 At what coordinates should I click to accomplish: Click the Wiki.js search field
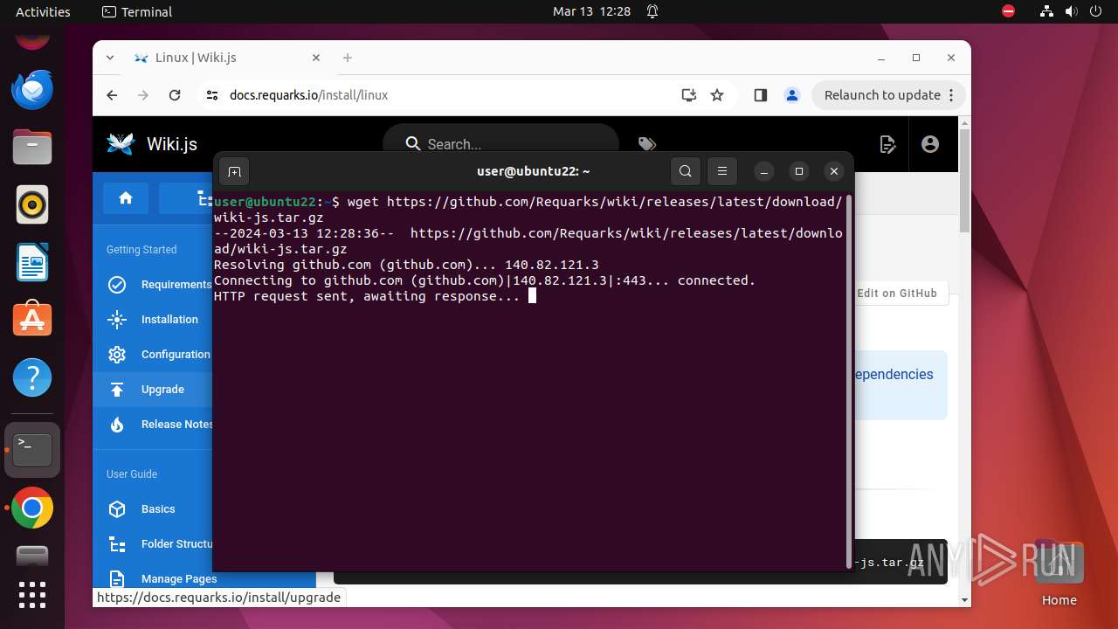(500, 144)
